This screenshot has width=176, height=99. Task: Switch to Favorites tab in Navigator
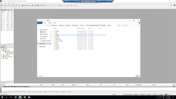pyautogui.click(x=10, y=82)
